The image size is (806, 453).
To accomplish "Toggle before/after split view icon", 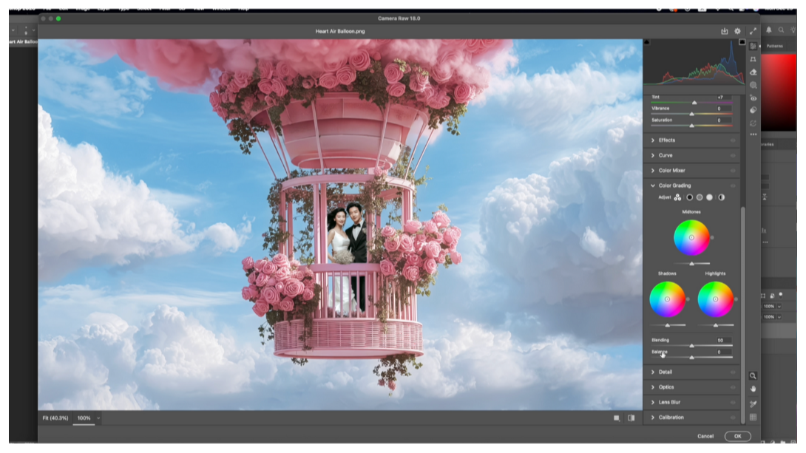I will click(x=631, y=418).
